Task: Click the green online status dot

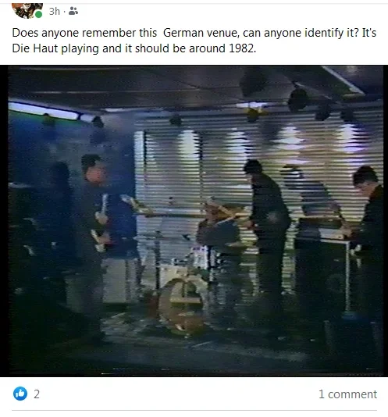Action: coord(38,14)
